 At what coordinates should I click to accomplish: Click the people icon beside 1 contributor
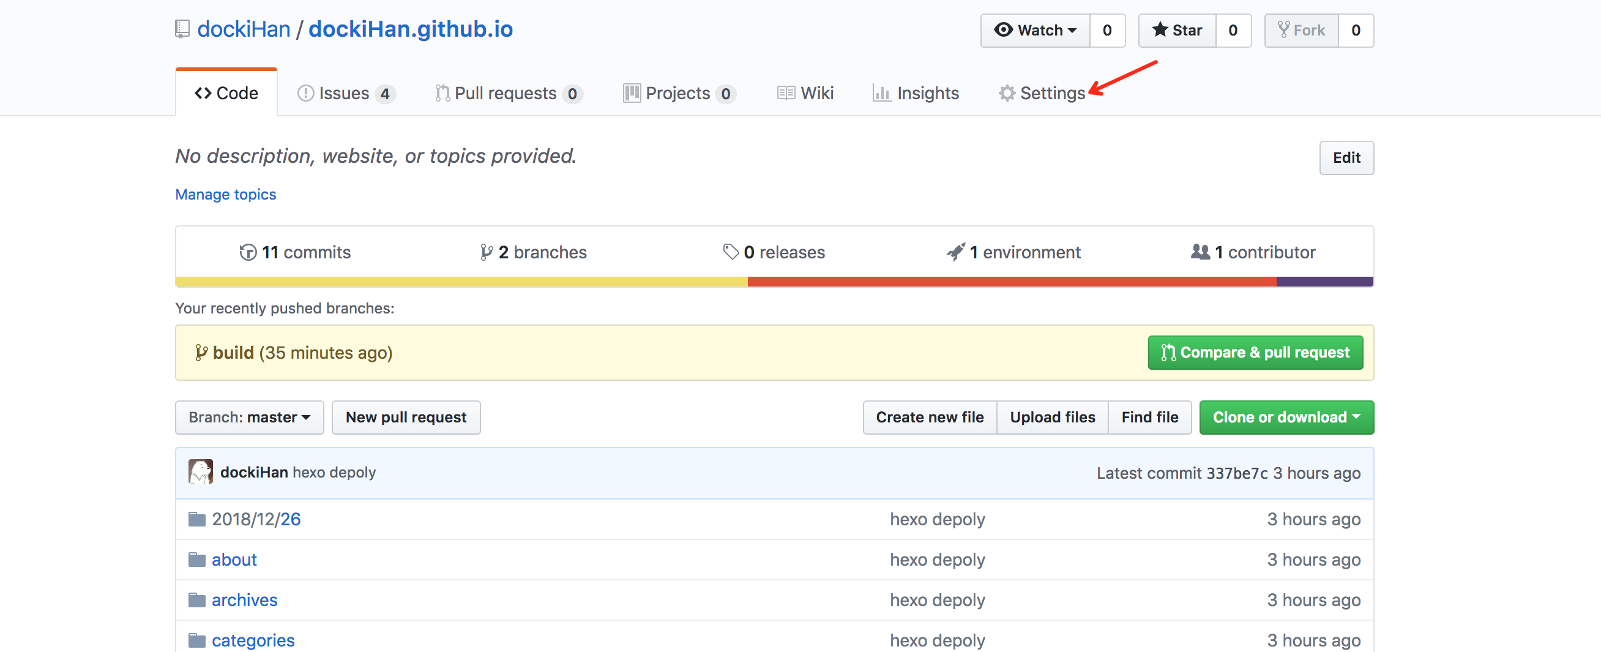pos(1200,252)
